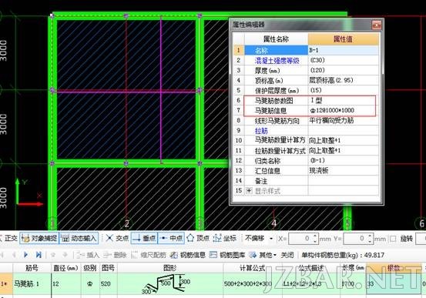The height and width of the screenshot is (298, 426).
Task: Toggle 垂点 perpendicular snap
Action: [144, 239]
